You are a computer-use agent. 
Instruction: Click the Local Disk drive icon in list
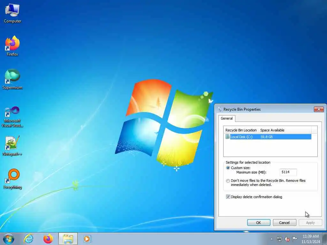coord(227,137)
